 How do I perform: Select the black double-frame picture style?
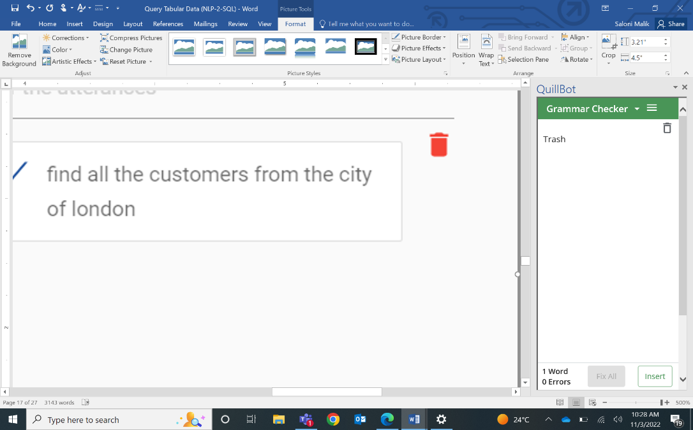[366, 47]
